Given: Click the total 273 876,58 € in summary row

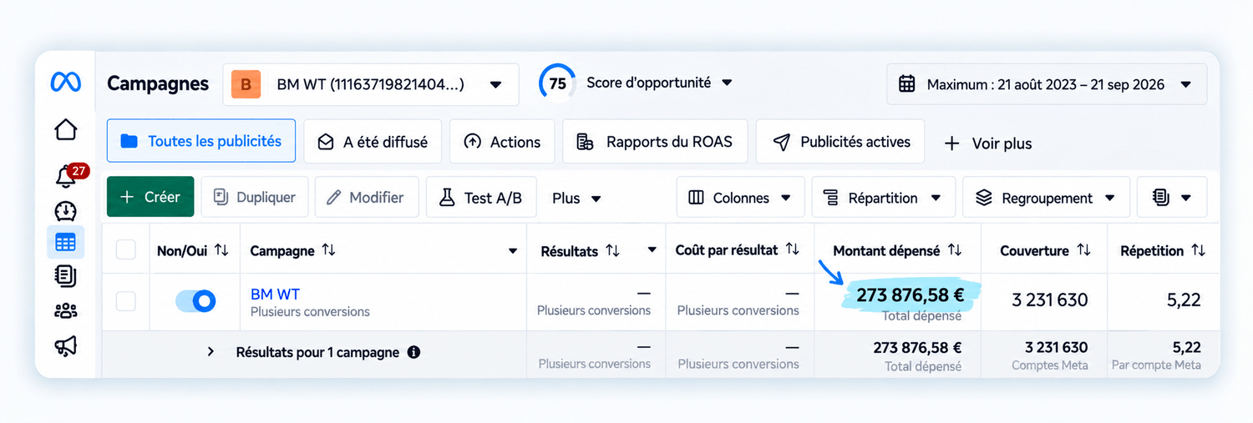Looking at the screenshot, I should pyautogui.click(x=917, y=347).
